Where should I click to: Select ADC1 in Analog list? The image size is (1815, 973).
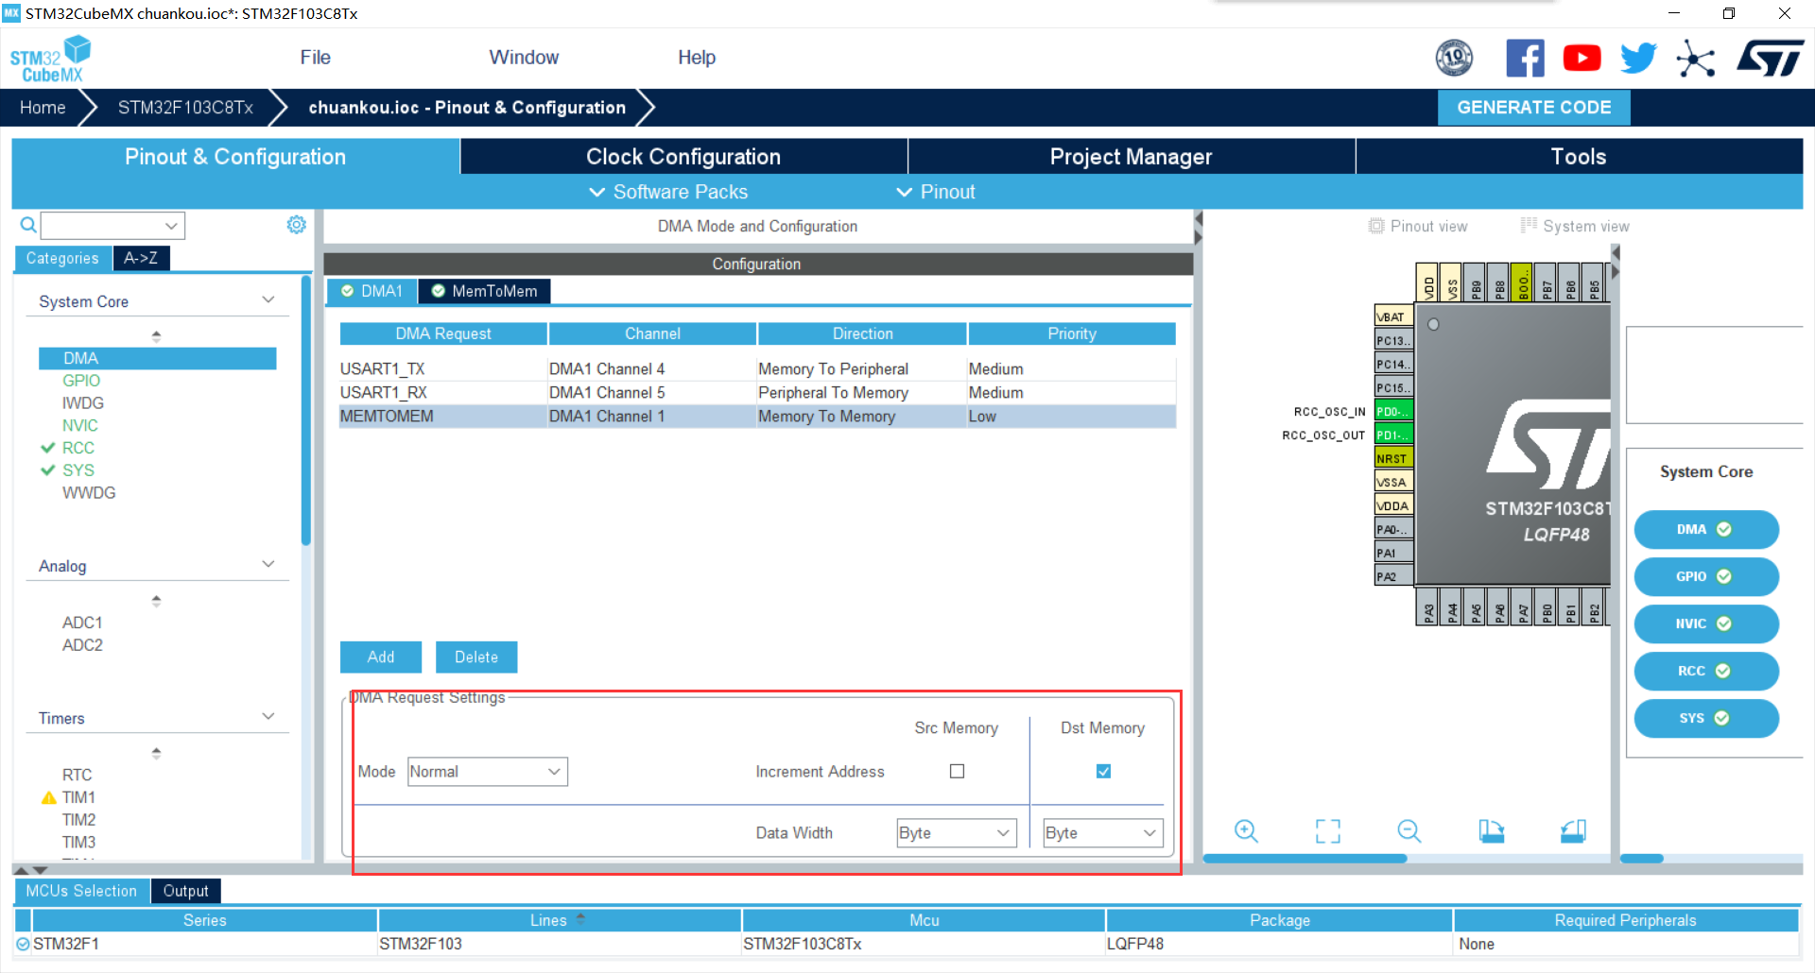pos(82,623)
